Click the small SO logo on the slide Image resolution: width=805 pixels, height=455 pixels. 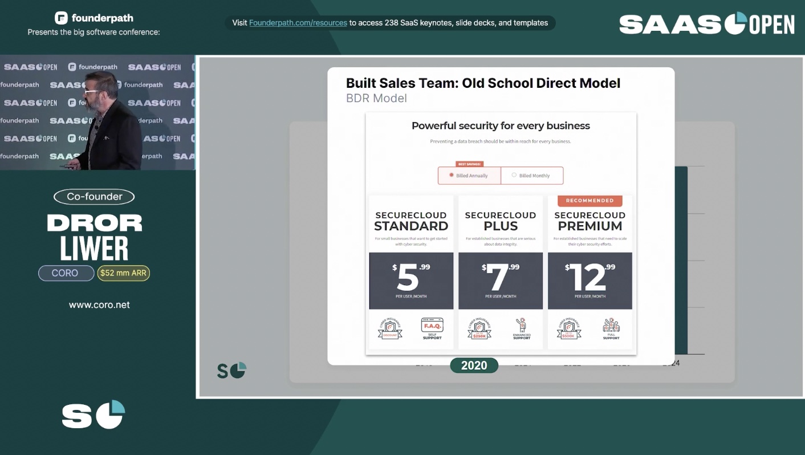point(231,370)
